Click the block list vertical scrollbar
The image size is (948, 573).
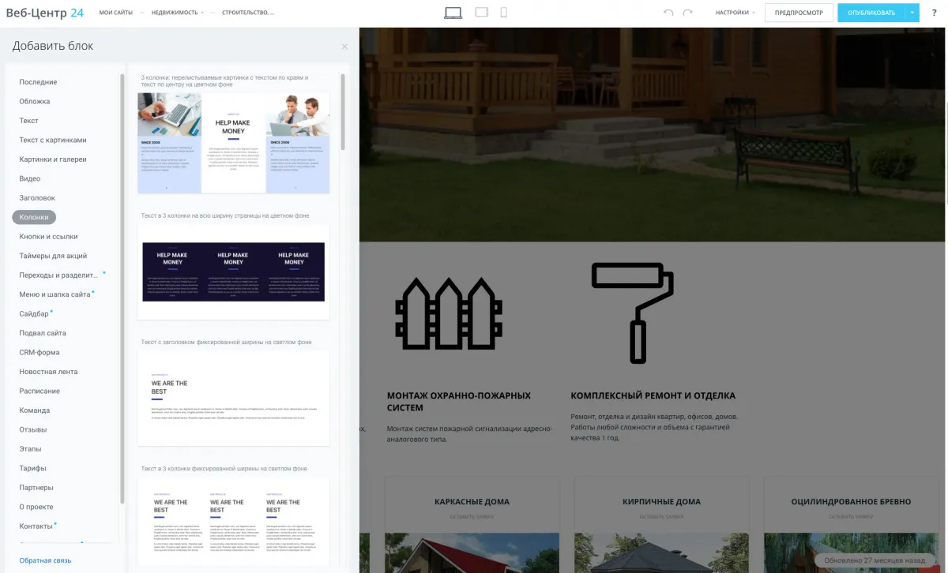click(343, 112)
